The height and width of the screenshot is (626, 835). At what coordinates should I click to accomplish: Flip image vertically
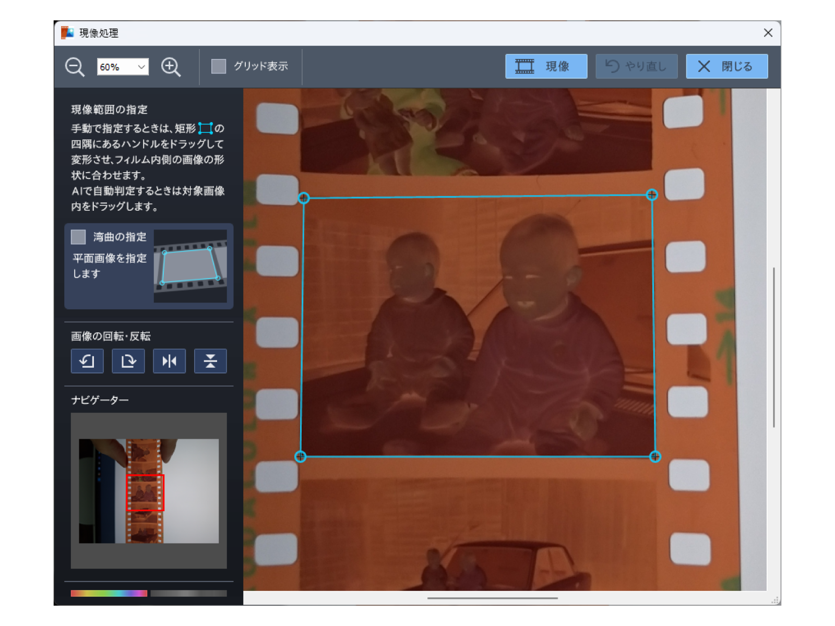(x=210, y=361)
